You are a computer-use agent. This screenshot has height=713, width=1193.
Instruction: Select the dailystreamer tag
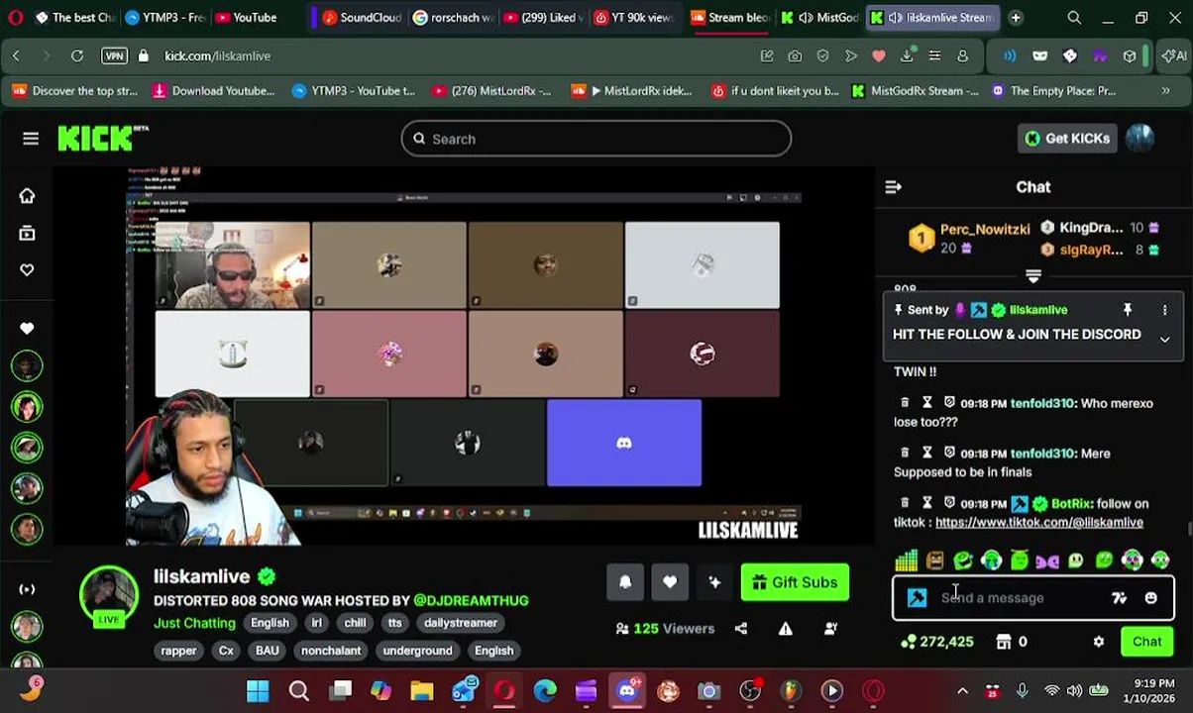coord(460,623)
